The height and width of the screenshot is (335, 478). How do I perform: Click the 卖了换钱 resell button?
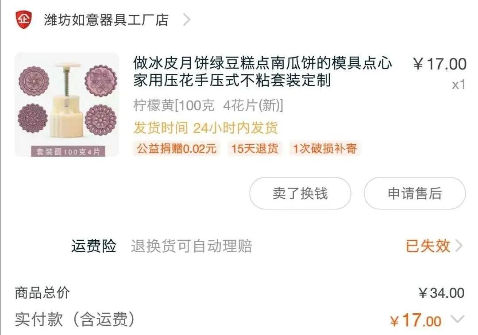coord(300,193)
